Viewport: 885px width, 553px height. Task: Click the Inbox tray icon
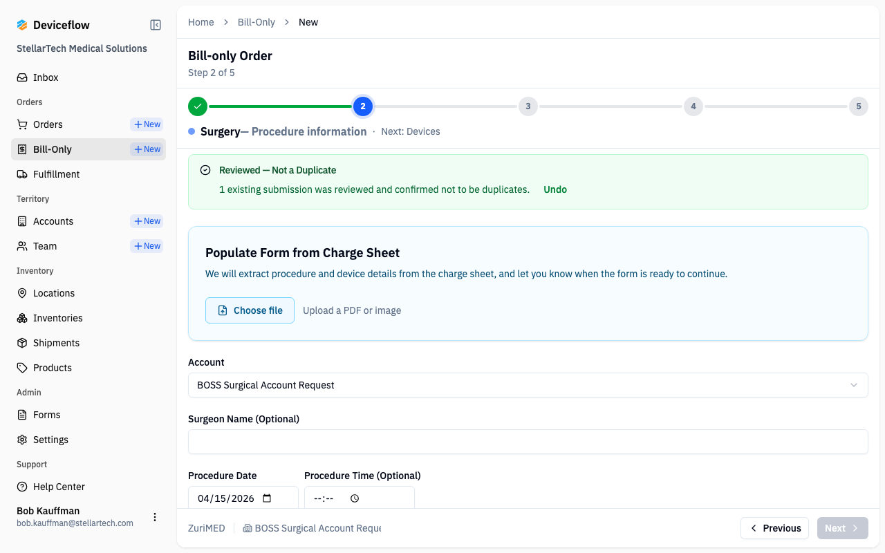tap(22, 77)
